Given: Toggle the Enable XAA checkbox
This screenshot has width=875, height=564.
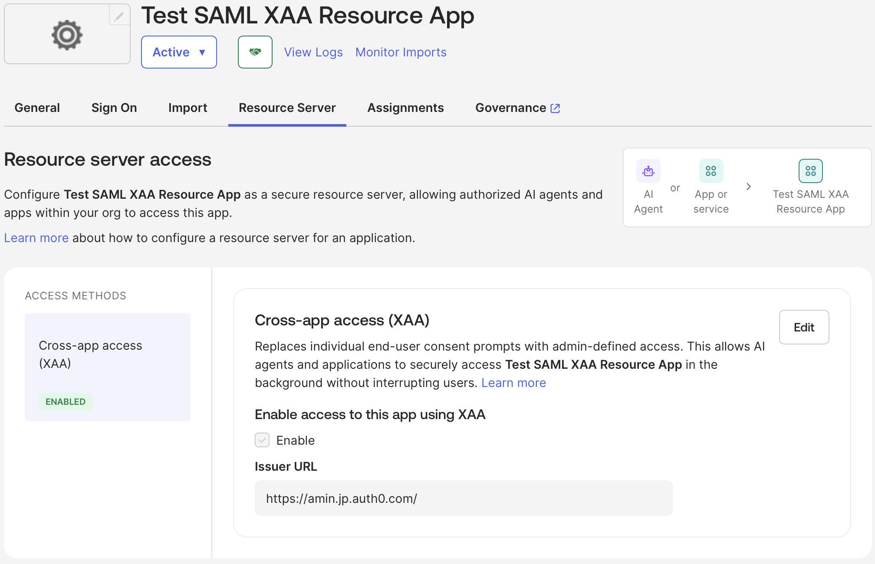Looking at the screenshot, I should [262, 440].
